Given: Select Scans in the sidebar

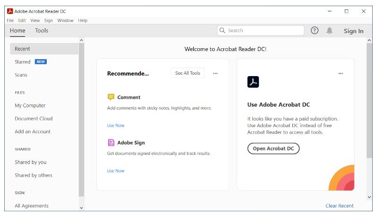Looking at the screenshot, I should coord(21,75).
